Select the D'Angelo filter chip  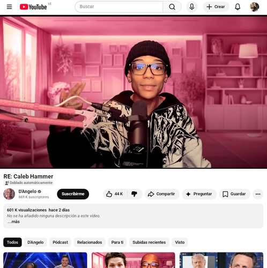click(35, 242)
